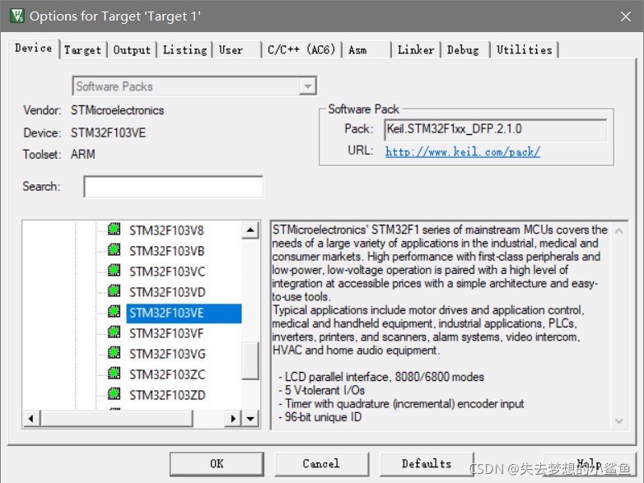
Task: Switch to the Device tab
Action: (x=34, y=49)
